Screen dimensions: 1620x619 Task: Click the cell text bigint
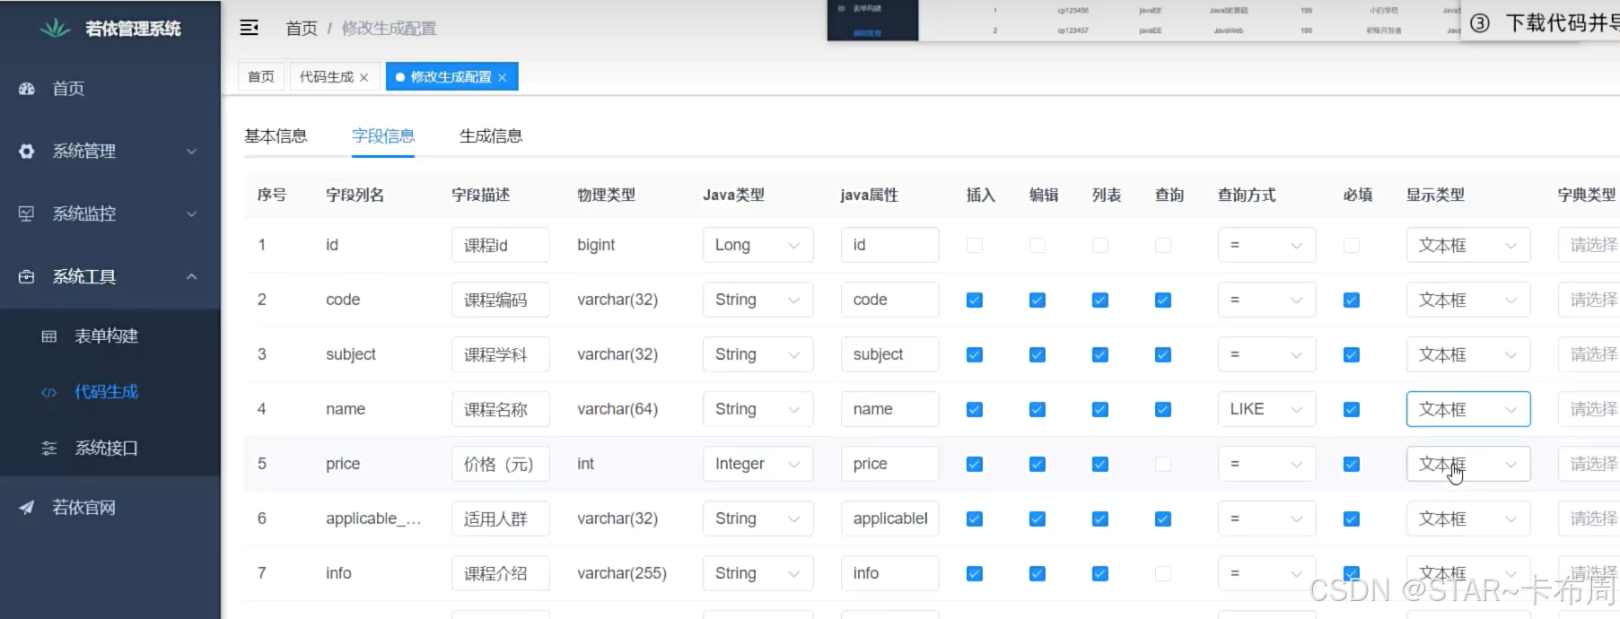click(x=596, y=245)
